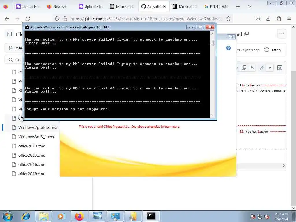Image resolution: width=296 pixels, height=222 pixels.
Task: Copy file path icon next to filename
Action: click(246, 34)
